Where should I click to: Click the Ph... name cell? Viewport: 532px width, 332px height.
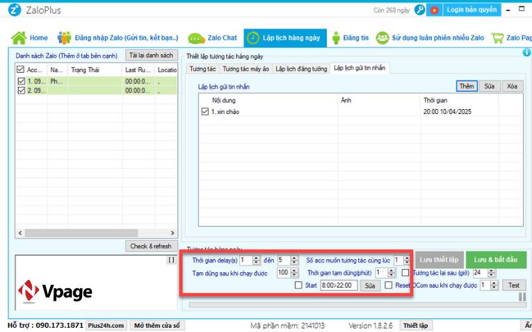point(54,81)
